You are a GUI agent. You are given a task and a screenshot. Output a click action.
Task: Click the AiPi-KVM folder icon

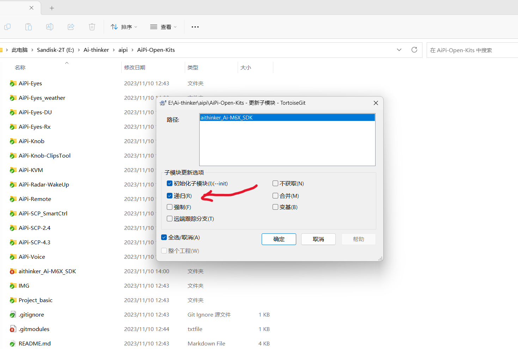pos(13,170)
